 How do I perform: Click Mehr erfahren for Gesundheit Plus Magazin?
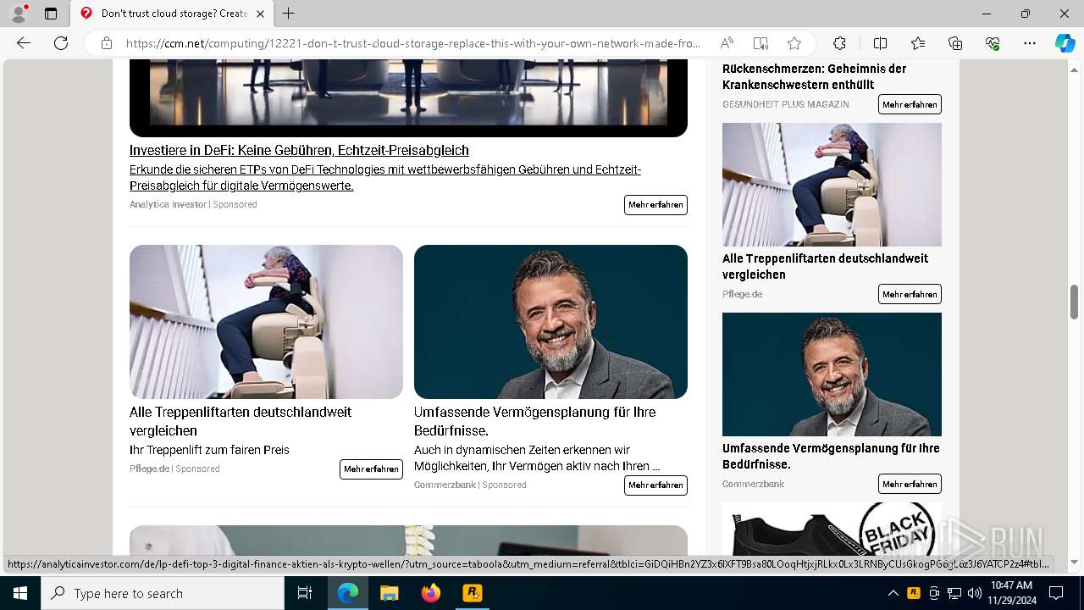pyautogui.click(x=910, y=104)
